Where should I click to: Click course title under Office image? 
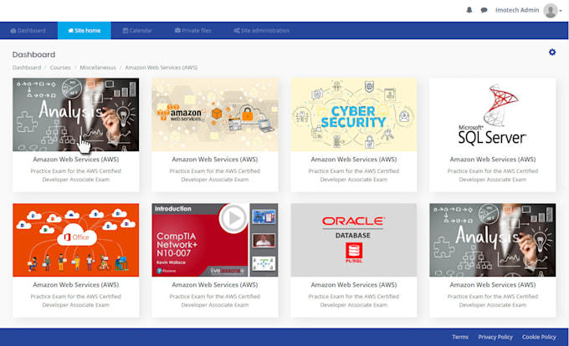[76, 285]
